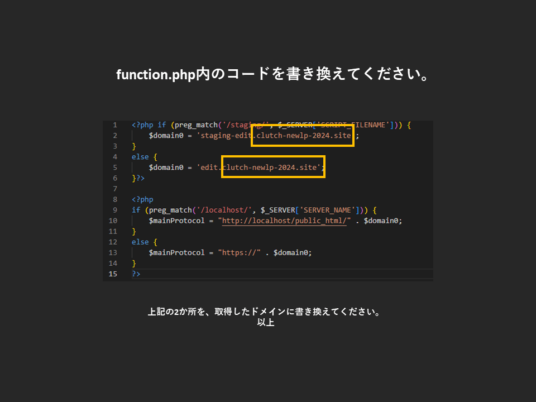This screenshot has height=402, width=536.
Task: Click the $mainProtocol variable on line 10
Action: coord(176,221)
